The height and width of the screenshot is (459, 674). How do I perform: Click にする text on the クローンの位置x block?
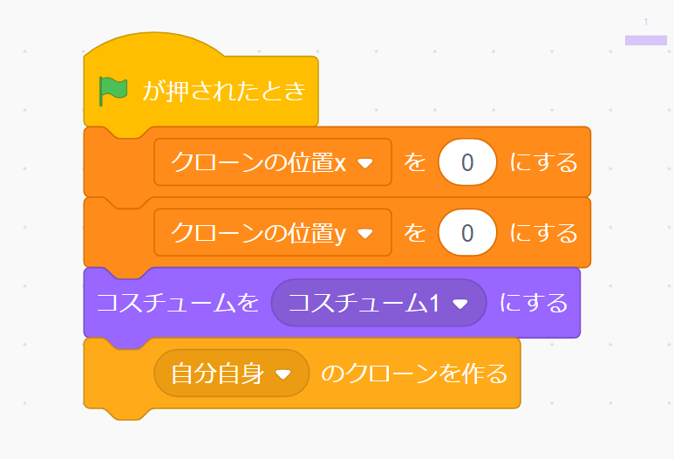pyautogui.click(x=543, y=162)
